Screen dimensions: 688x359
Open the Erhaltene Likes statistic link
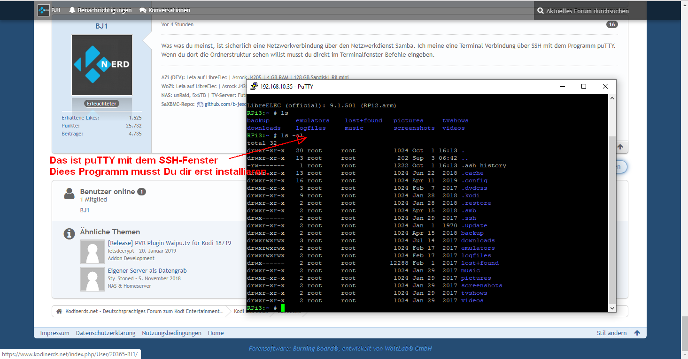(80, 118)
